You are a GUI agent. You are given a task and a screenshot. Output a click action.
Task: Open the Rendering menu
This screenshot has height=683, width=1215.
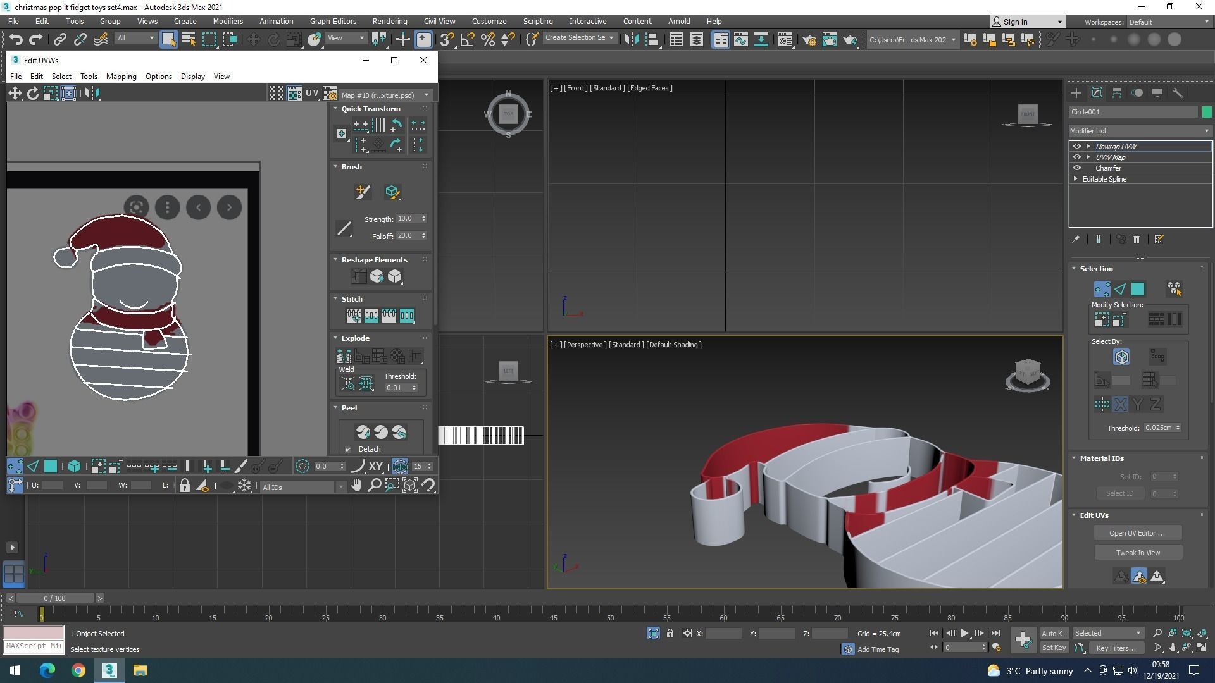pyautogui.click(x=389, y=21)
